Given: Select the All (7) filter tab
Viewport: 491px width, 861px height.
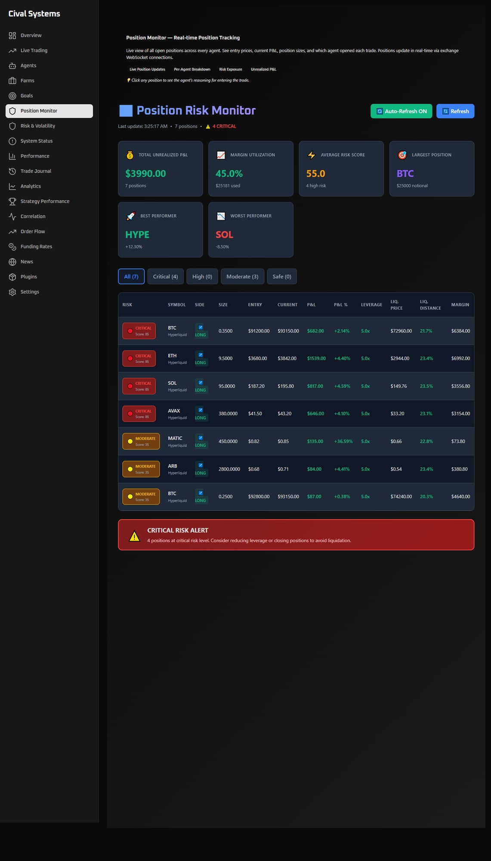Looking at the screenshot, I should pos(131,276).
